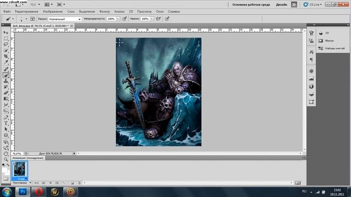Open the opacity slider dropdown
This screenshot has width=351, height=197.
[x=118, y=19]
